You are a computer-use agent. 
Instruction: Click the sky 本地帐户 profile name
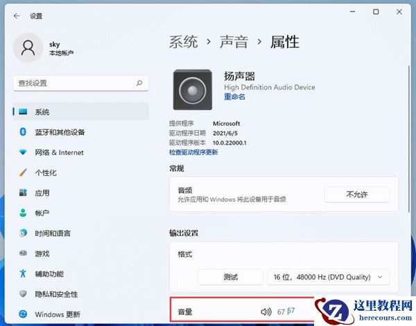pos(61,48)
